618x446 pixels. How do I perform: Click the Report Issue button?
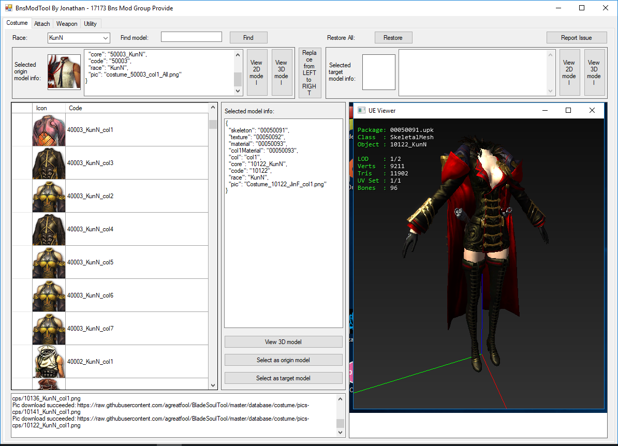point(576,38)
